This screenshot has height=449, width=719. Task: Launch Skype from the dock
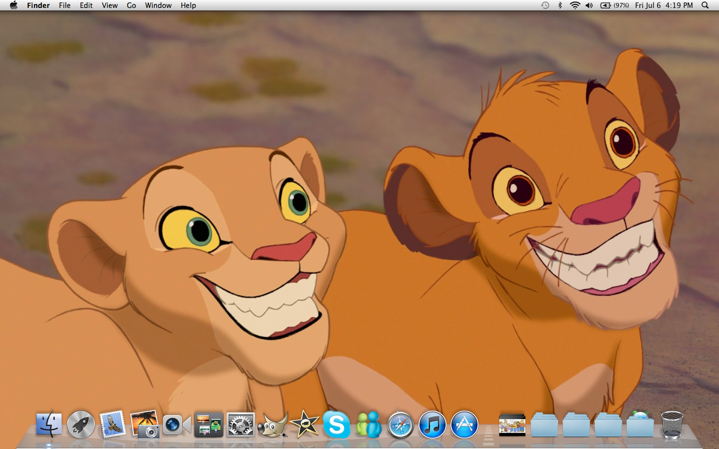[x=337, y=425]
